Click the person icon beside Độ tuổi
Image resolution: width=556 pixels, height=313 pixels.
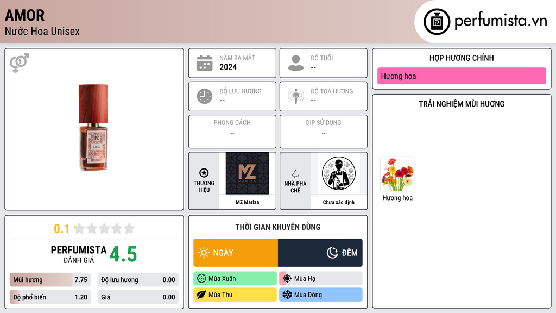pyautogui.click(x=296, y=63)
